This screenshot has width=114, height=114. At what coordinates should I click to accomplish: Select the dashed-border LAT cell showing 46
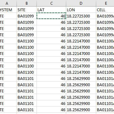tap(51, 16)
